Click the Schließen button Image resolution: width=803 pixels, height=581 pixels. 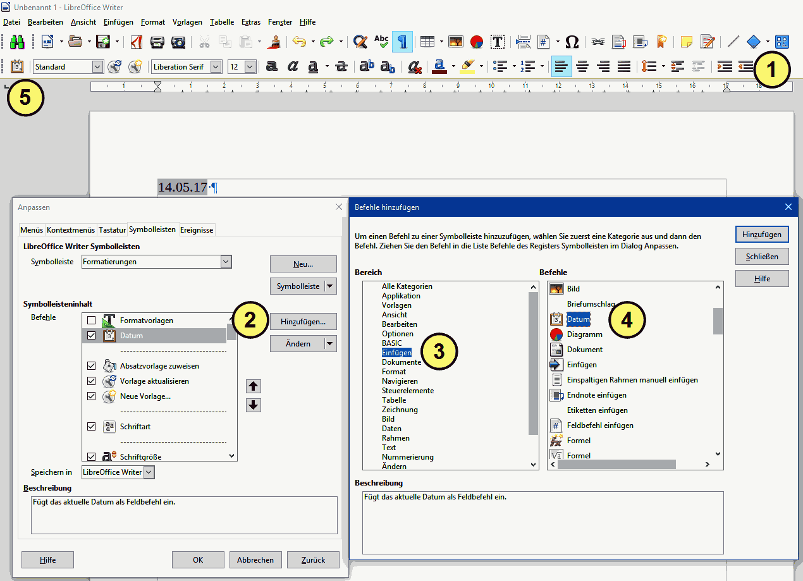pos(762,256)
